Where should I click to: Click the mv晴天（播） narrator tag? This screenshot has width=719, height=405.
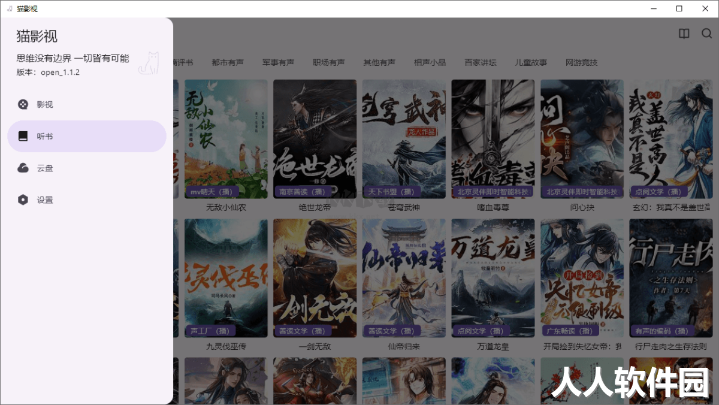tap(212, 192)
